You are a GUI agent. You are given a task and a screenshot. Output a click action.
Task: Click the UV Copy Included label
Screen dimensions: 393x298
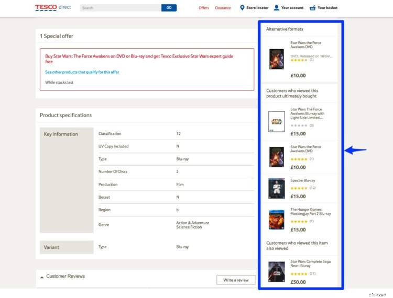(113, 146)
